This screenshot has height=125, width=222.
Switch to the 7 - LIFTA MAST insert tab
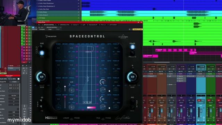[112, 25]
